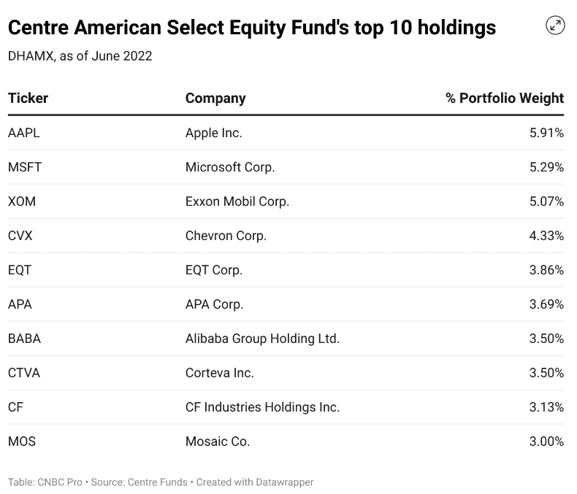Click the 3.00% weight for Mosaic
This screenshot has height=494, width=577.
(545, 441)
